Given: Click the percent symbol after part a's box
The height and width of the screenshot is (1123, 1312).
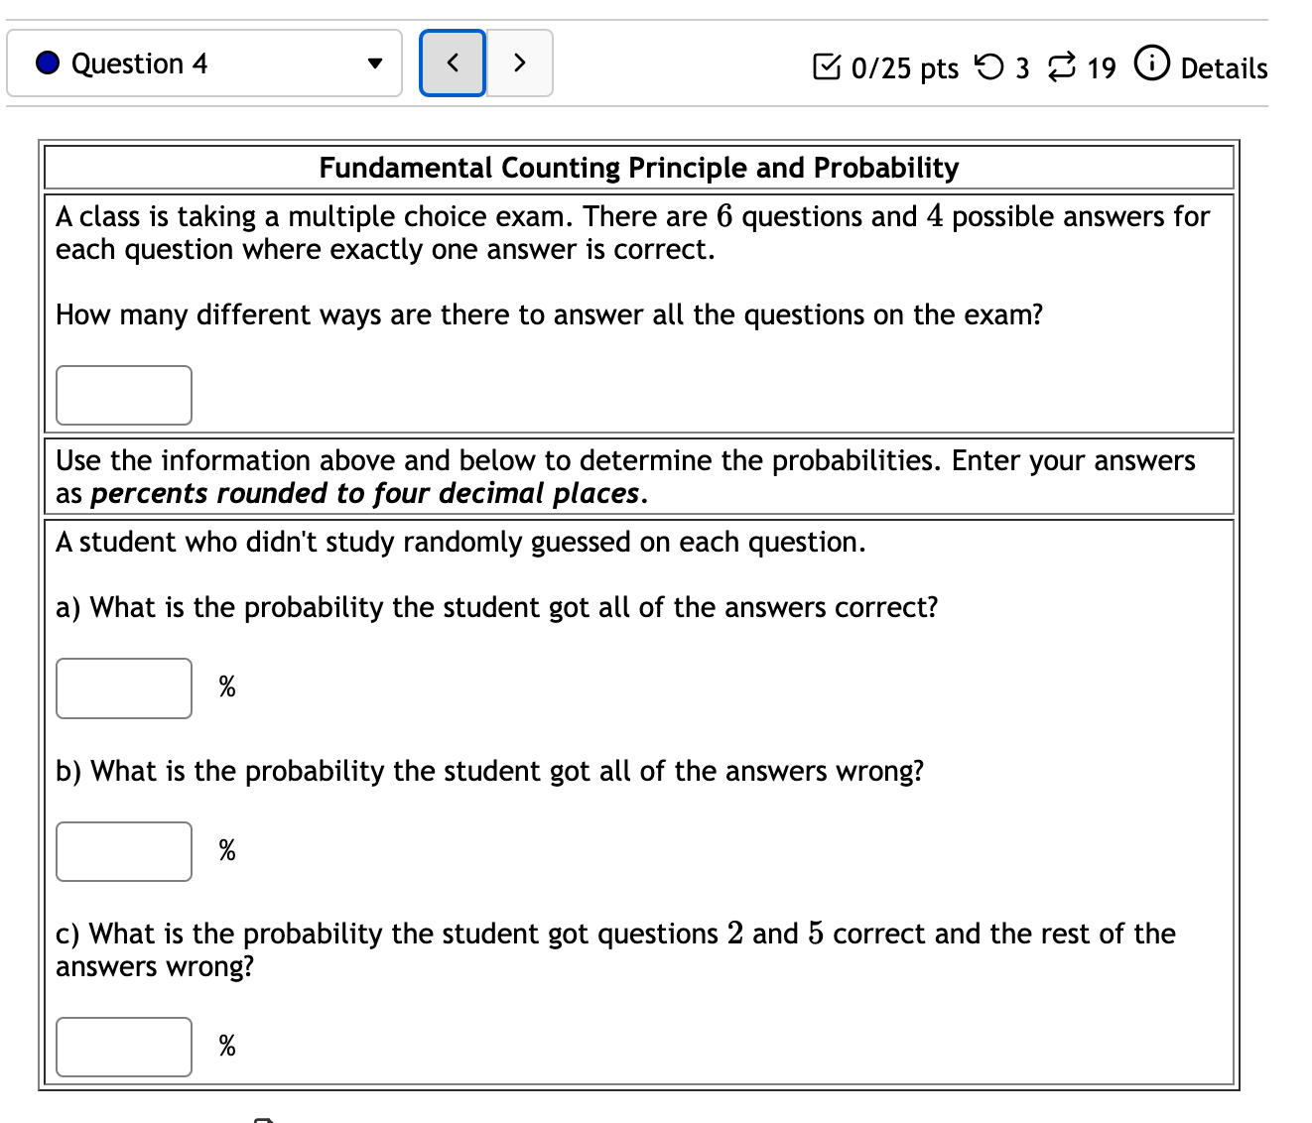Looking at the screenshot, I should point(225,686).
